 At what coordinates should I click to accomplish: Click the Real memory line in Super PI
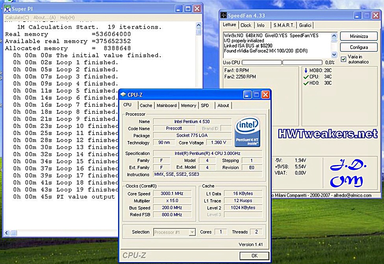tap(68, 34)
